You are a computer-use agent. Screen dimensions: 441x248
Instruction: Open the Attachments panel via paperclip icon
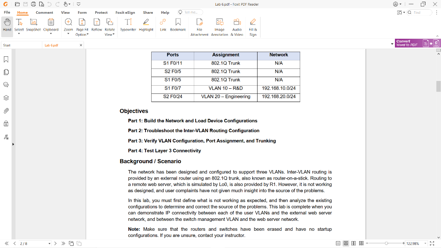pyautogui.click(x=6, y=110)
